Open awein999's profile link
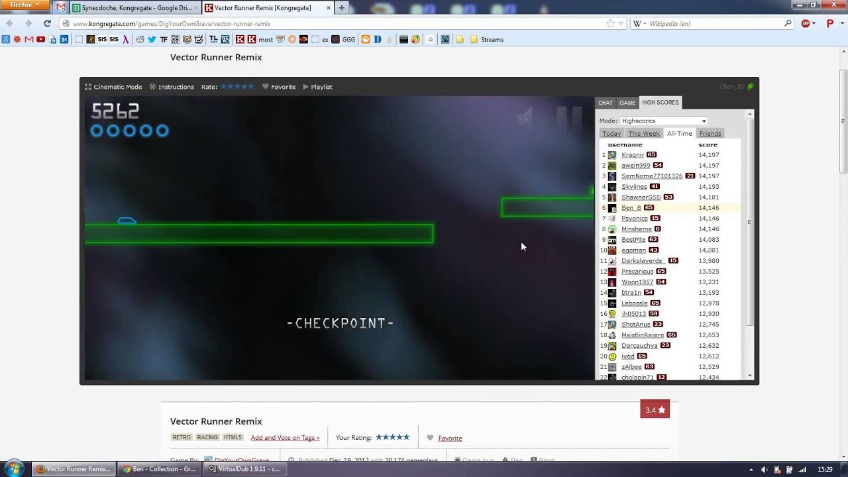The width and height of the screenshot is (848, 477). 636,166
